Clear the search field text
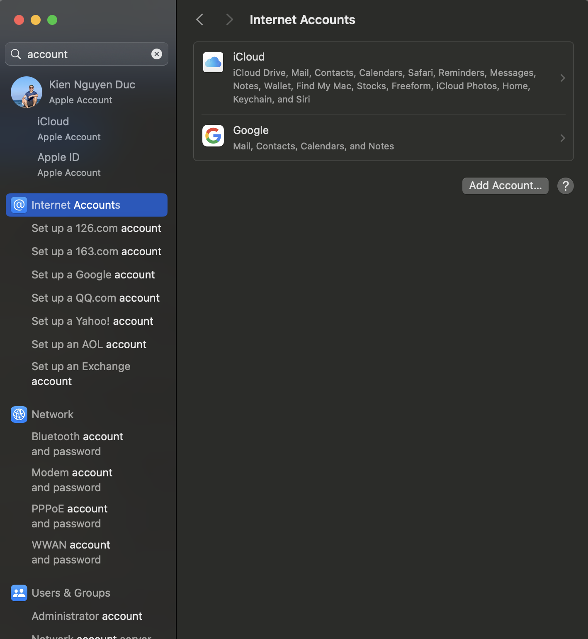Viewport: 588px width, 639px height. (x=157, y=54)
